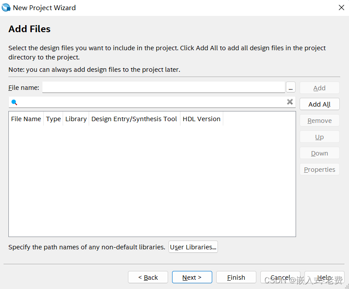Click the HDL Version column header
This screenshot has height=289, width=349.
(x=201, y=119)
